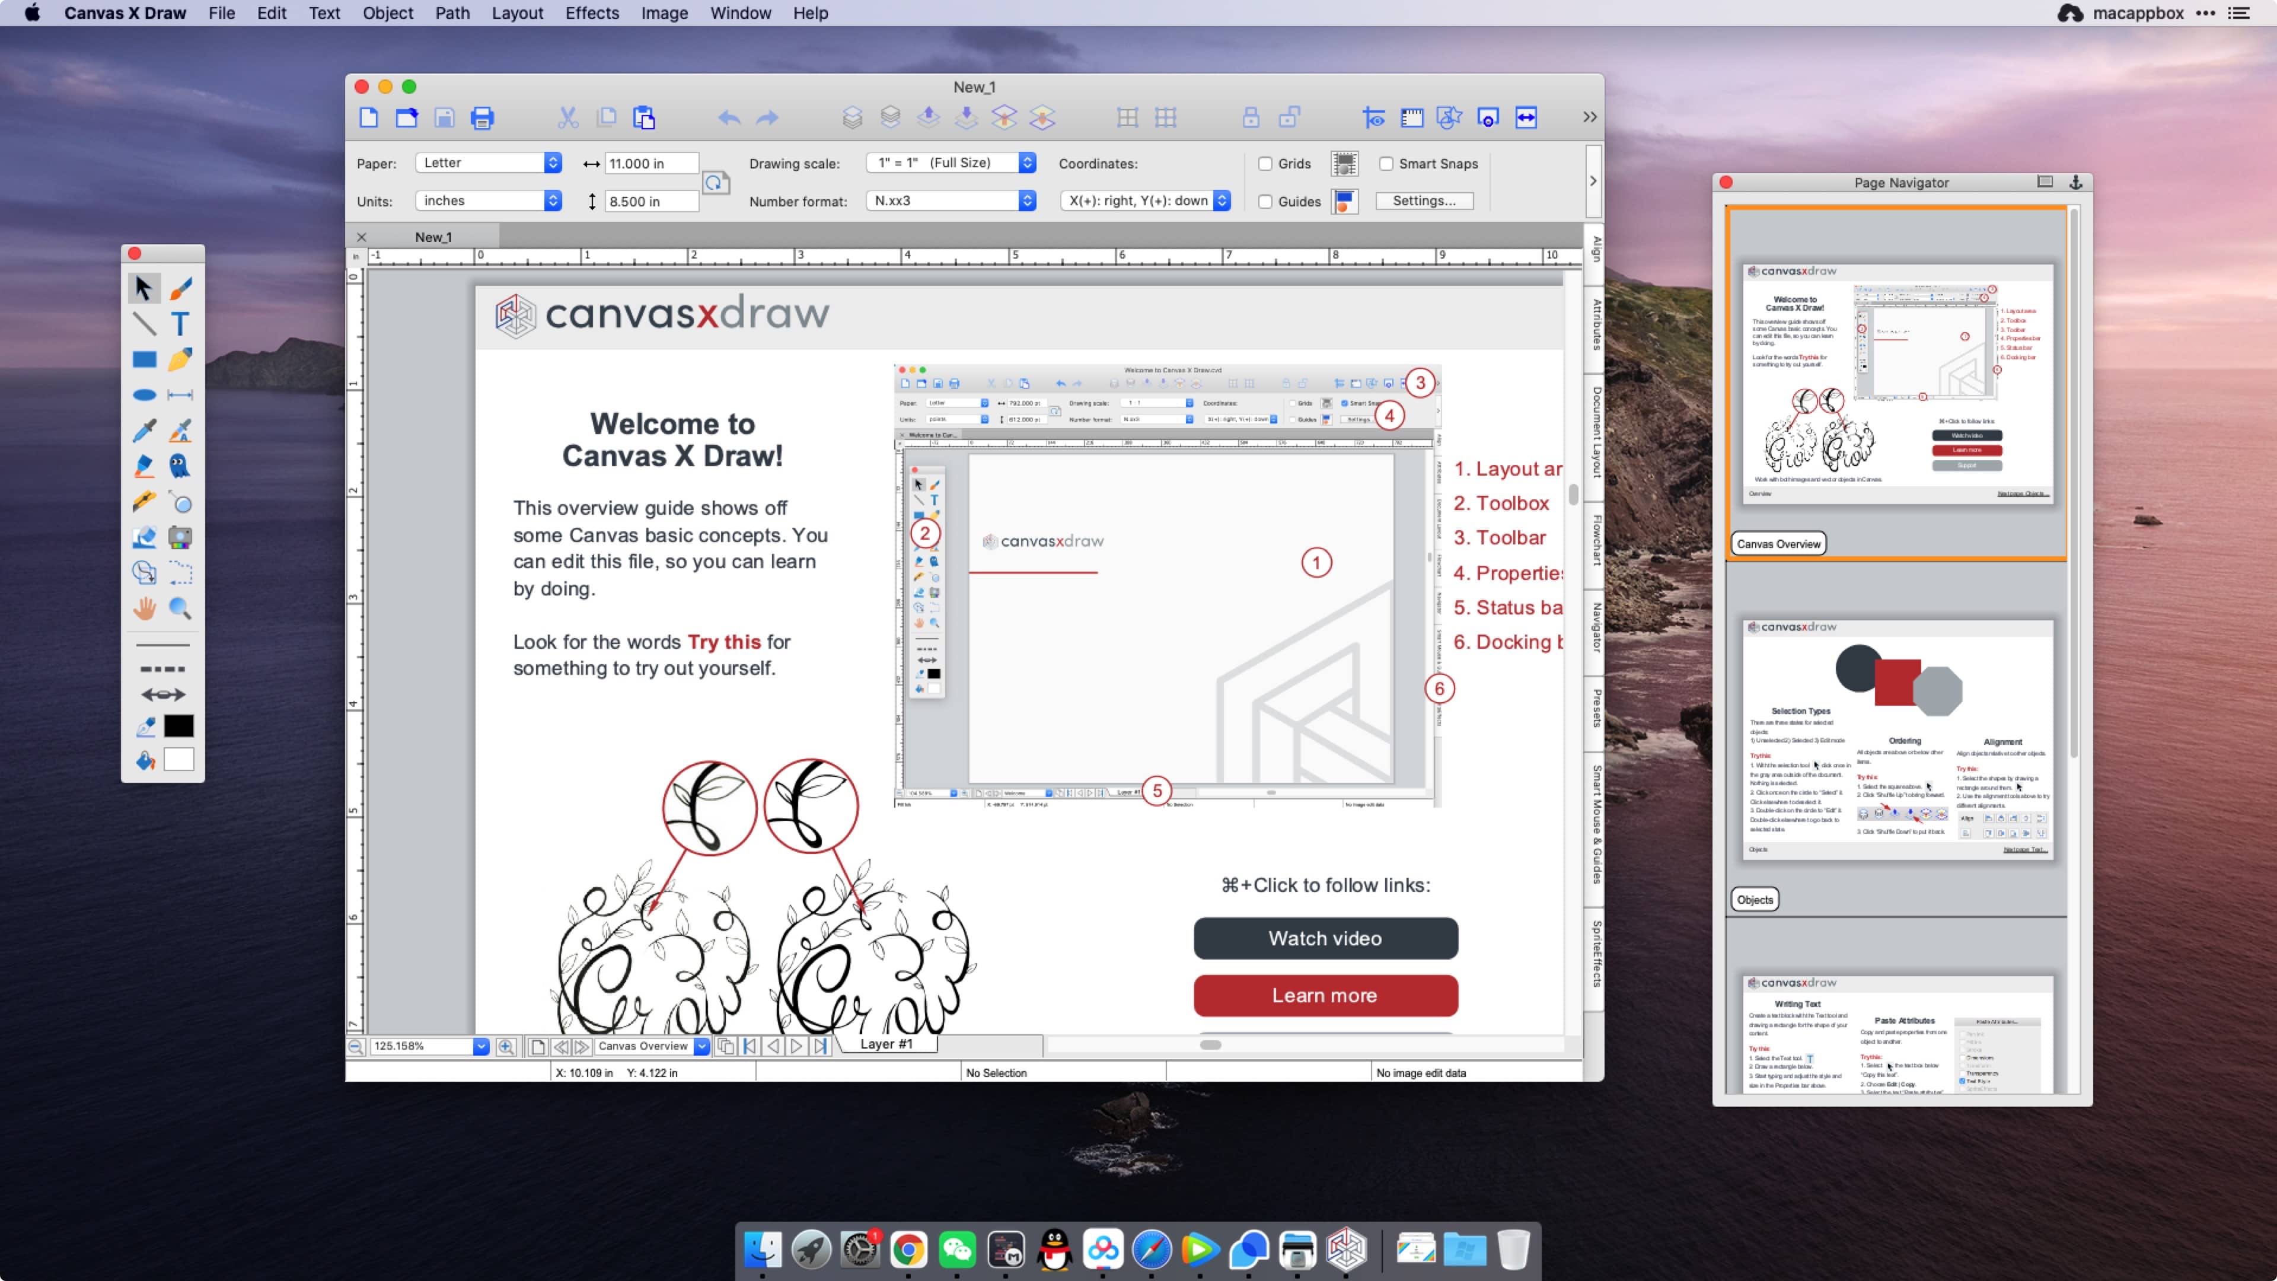
Task: Open the Drawing scale dropdown
Action: pyautogui.click(x=951, y=162)
